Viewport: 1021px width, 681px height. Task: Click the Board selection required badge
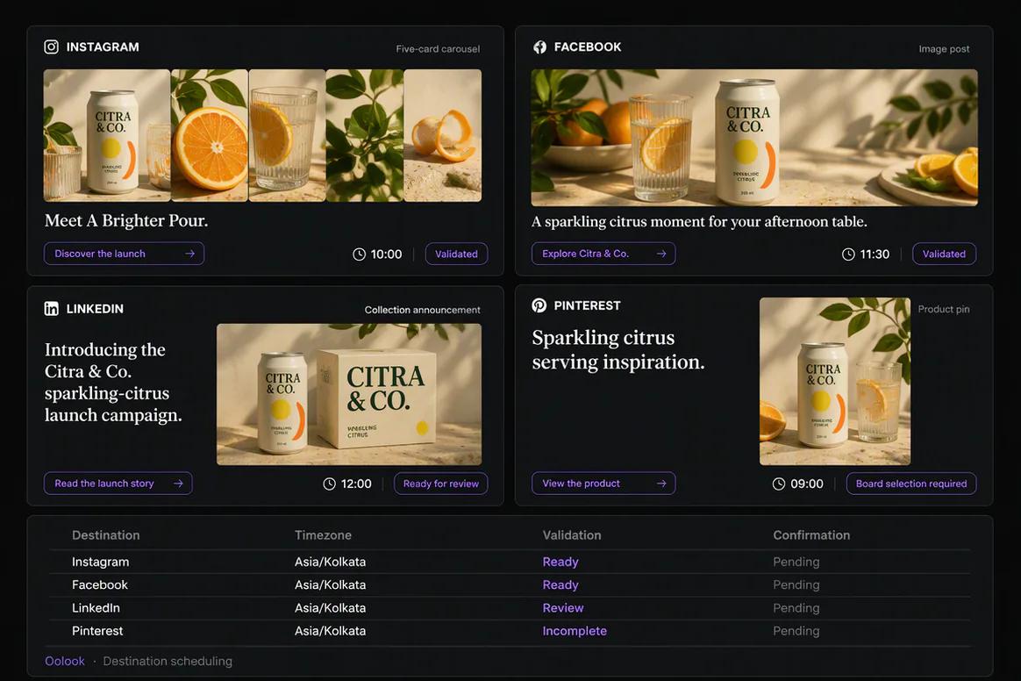911,484
